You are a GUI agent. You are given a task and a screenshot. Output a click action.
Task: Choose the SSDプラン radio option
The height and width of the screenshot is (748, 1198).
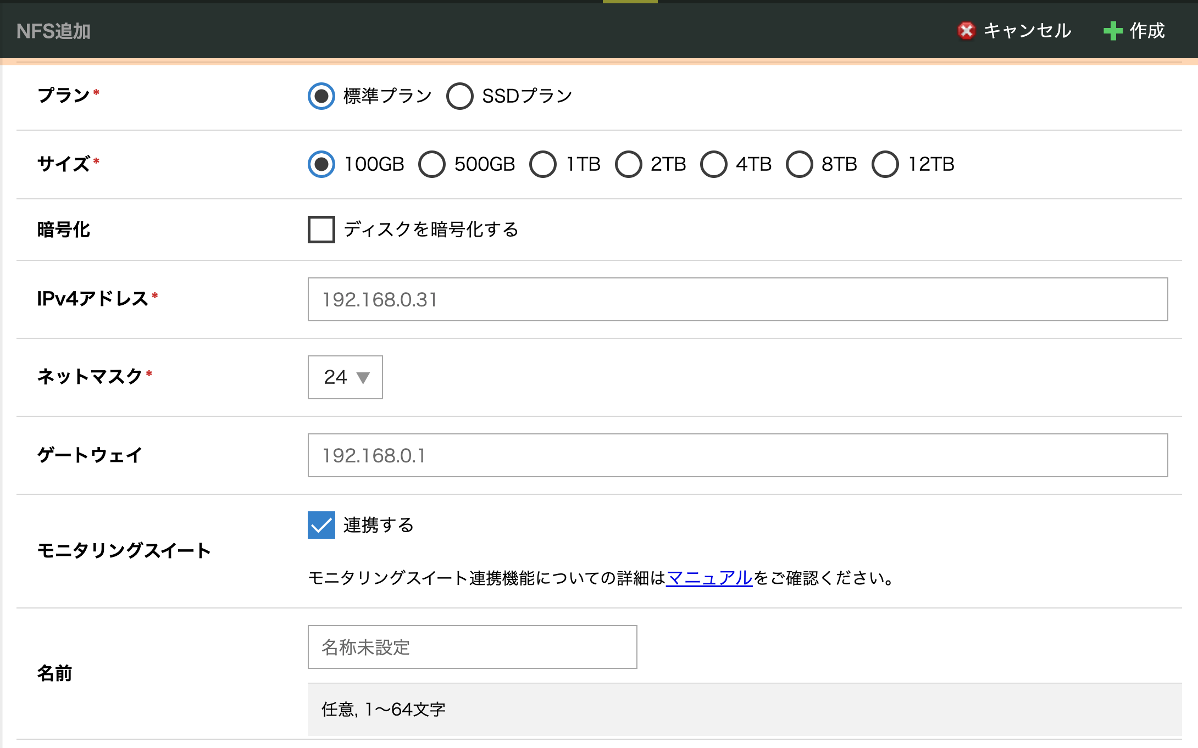(x=460, y=96)
